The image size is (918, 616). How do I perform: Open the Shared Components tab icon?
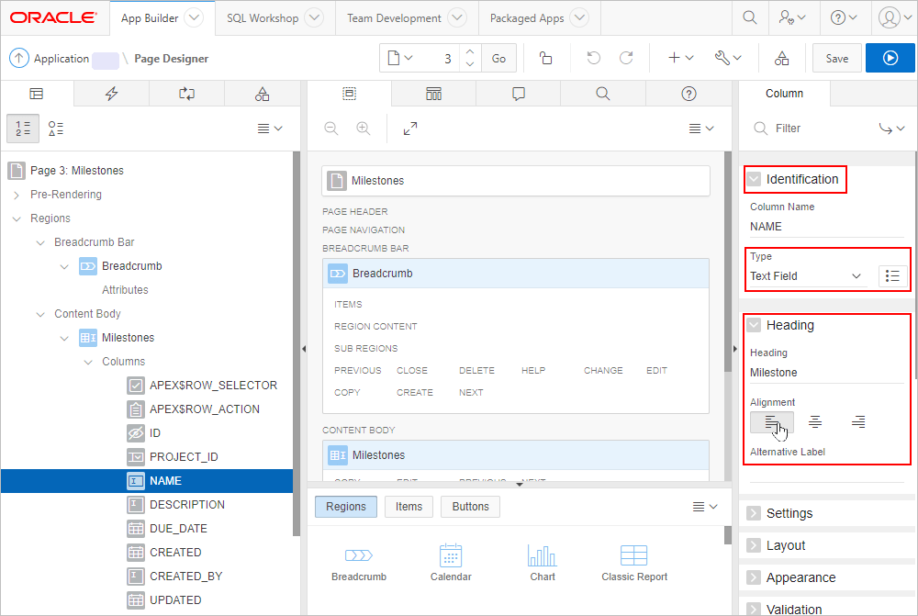point(262,93)
